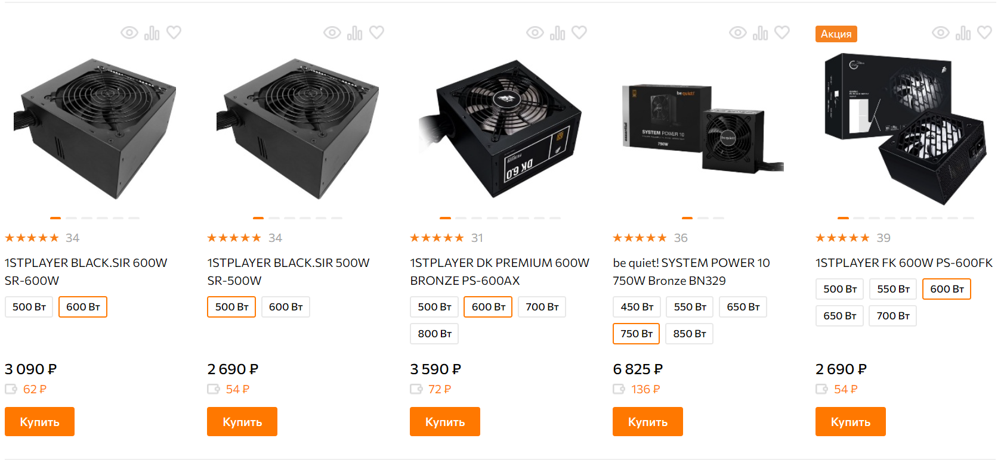Viewport: 1007px width, 460px height.
Task: Open 1STPLAYER FK 600W PS-600FK product link
Action: [904, 263]
